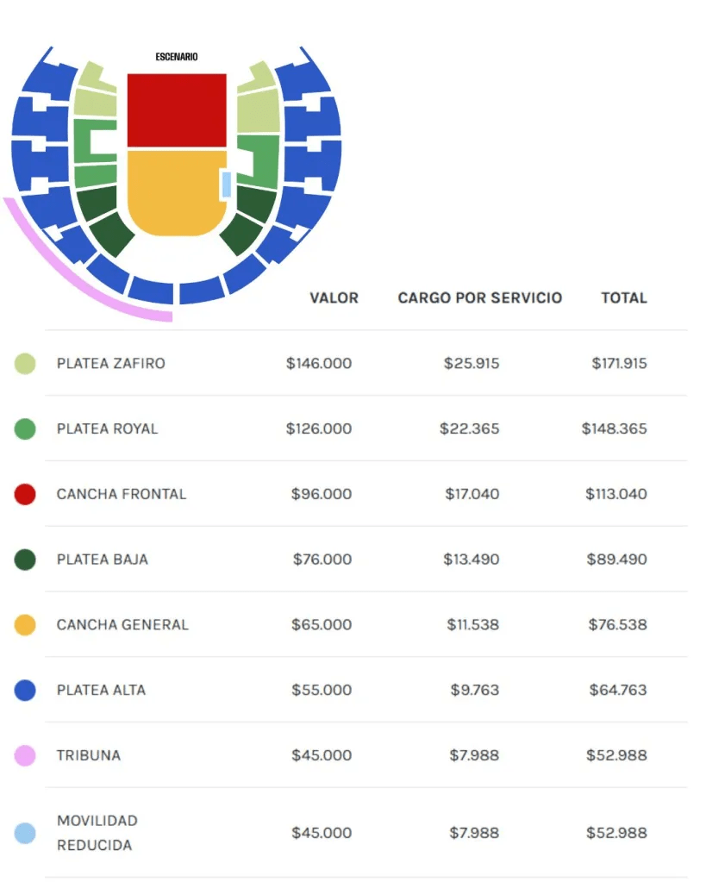
Task: Click the Cancha General yellow legend dot
Action: point(25,625)
